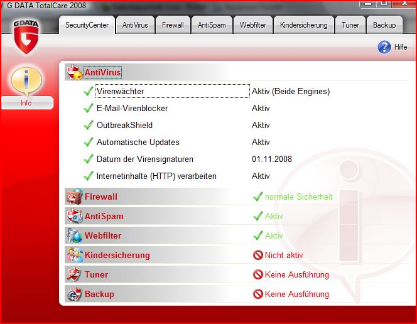Click the Tuner section icon
Screen dimensions: 417x324
click(x=74, y=274)
